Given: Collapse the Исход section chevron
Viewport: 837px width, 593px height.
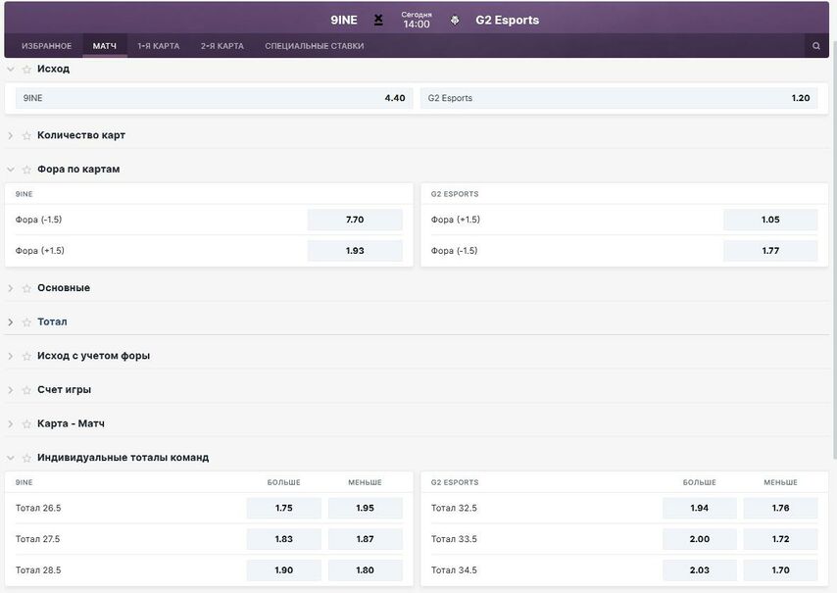Looking at the screenshot, I should [11, 70].
